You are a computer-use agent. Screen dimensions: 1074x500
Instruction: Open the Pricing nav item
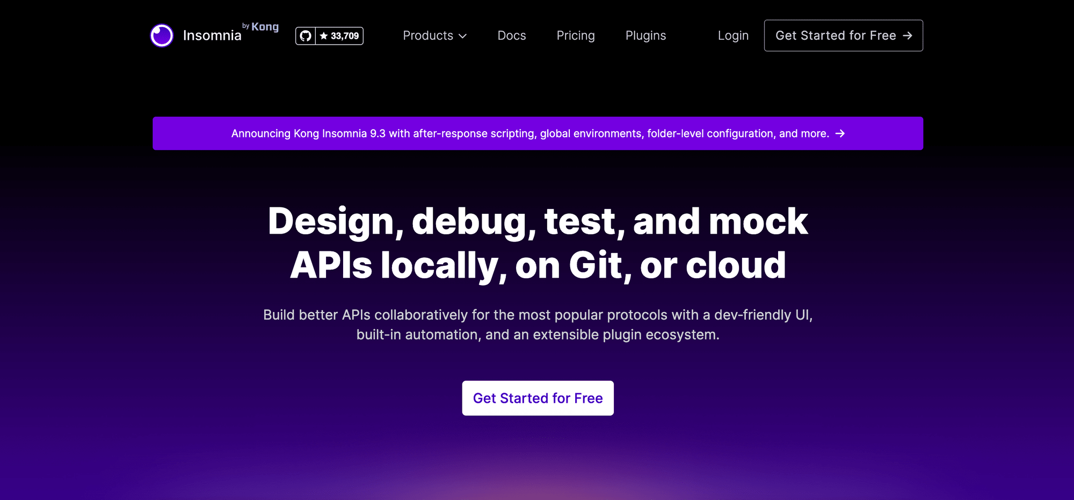[x=575, y=35]
